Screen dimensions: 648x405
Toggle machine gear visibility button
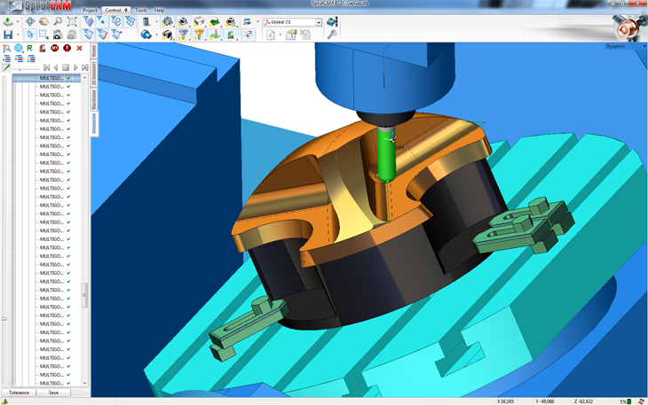pos(168,21)
